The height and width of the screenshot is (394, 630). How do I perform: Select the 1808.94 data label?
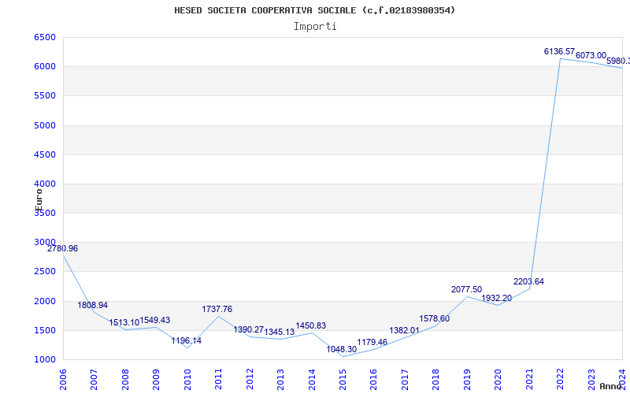[93, 305]
